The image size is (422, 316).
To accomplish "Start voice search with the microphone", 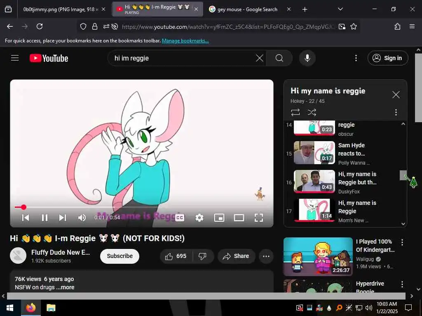I will (x=307, y=58).
